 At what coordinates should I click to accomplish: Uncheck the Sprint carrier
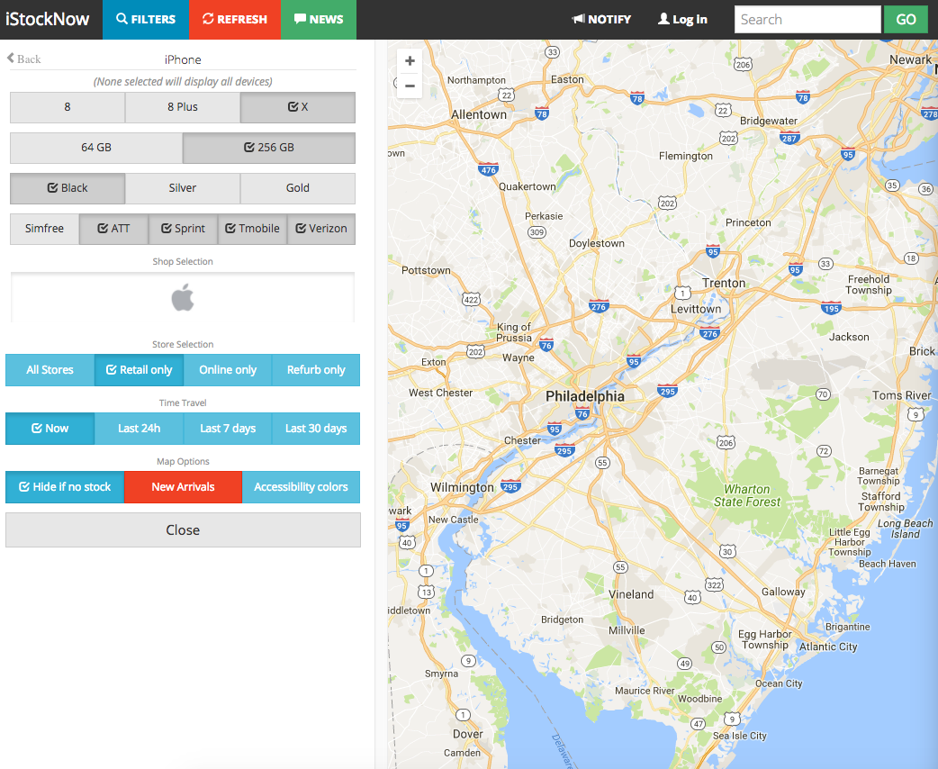(x=183, y=230)
